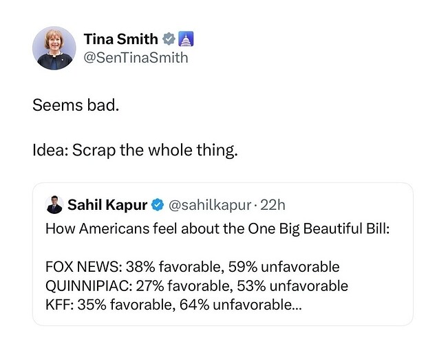Click the FOX NEWS poll result line
This screenshot has width=437, height=344.
click(x=192, y=267)
